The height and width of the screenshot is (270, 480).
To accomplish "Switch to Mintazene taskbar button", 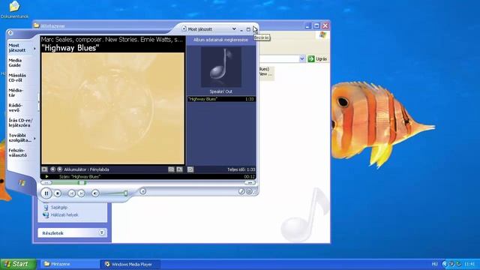I will pos(70,264).
